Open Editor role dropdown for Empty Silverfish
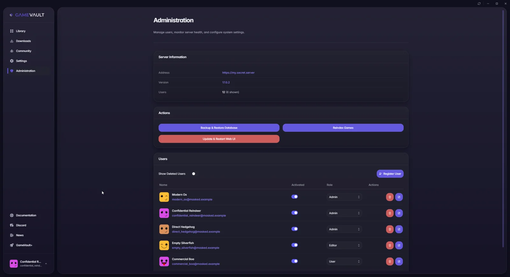The image size is (510, 277). (344, 245)
